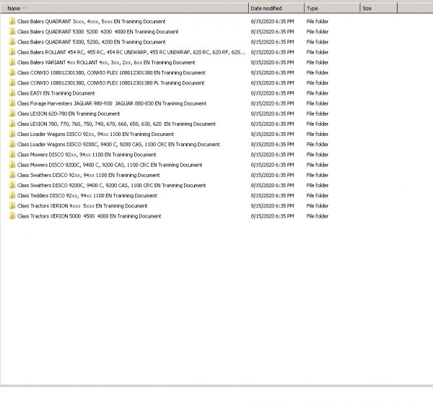Image resolution: width=433 pixels, height=407 pixels.
Task: Sort by Date modified column header
Action: 276,8
